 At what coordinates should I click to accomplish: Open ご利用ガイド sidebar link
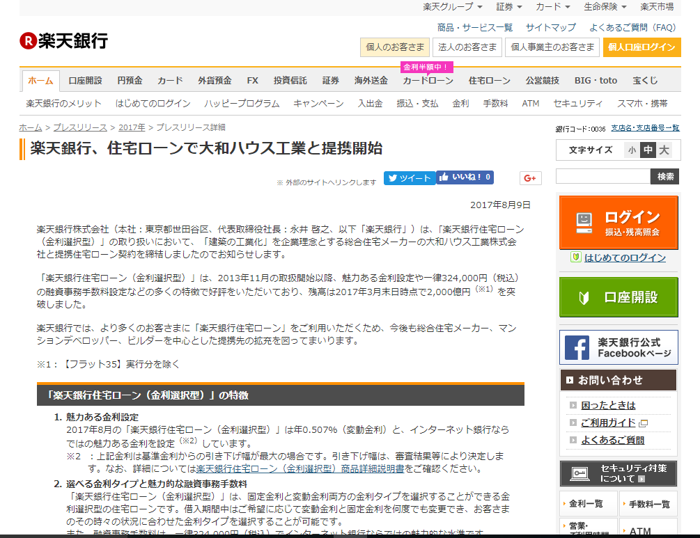(609, 423)
